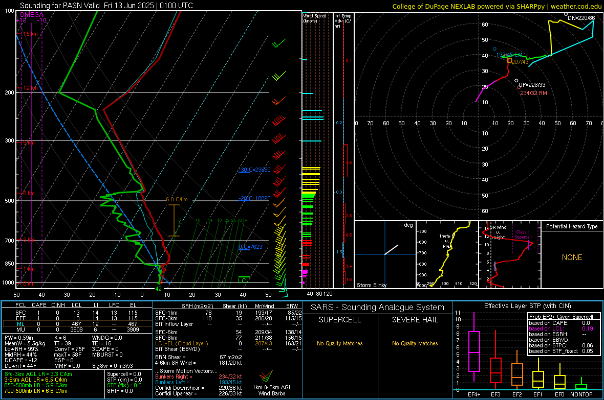Viewport: 604px width, 400px height.
Task: Click the 6 km height marker
Action: [29, 193]
